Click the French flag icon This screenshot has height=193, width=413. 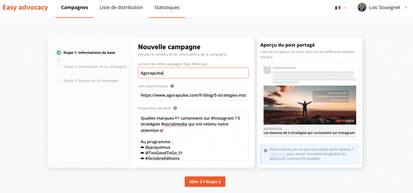coord(338,8)
